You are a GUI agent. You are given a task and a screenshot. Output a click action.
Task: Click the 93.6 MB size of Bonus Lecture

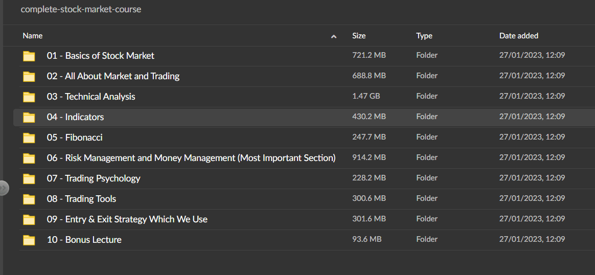point(367,239)
